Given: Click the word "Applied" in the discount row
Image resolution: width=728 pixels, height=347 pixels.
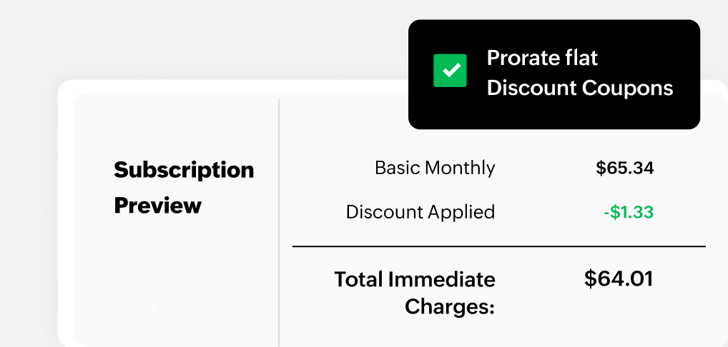Looking at the screenshot, I should [461, 212].
